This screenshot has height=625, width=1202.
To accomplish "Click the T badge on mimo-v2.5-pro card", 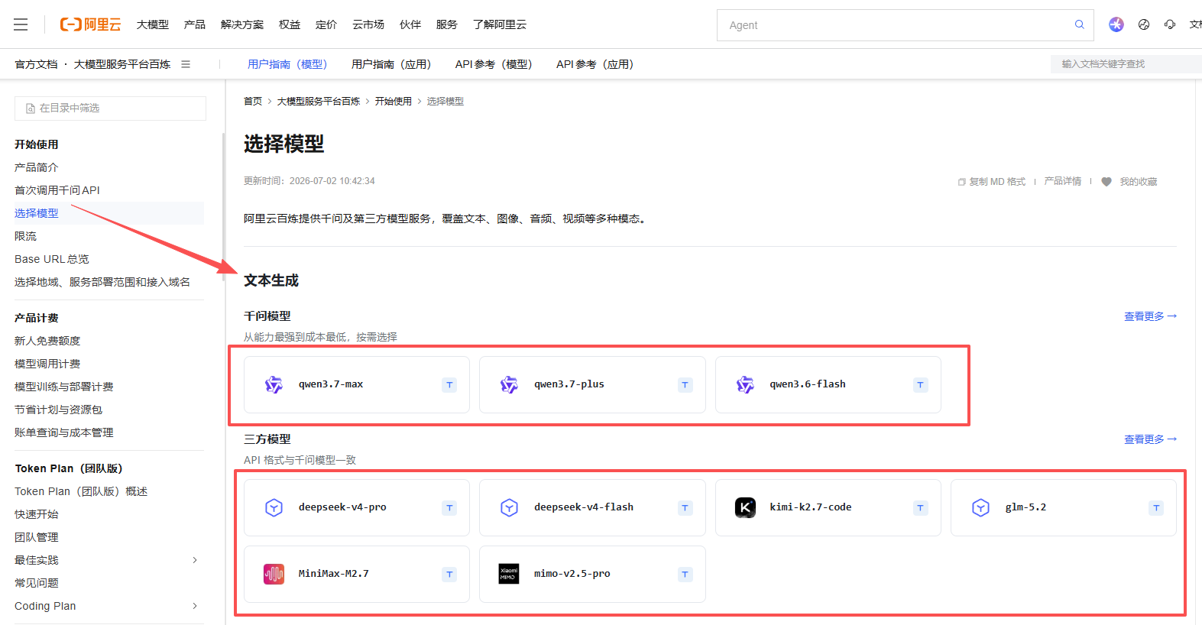I will pyautogui.click(x=685, y=575).
